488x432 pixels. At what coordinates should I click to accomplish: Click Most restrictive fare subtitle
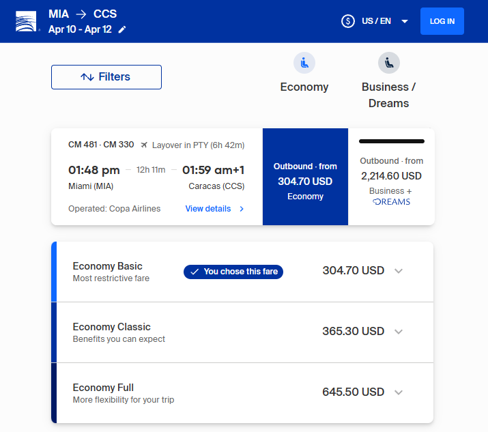[111, 278]
